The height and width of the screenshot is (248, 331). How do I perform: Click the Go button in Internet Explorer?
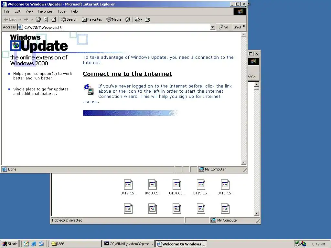click(x=224, y=27)
